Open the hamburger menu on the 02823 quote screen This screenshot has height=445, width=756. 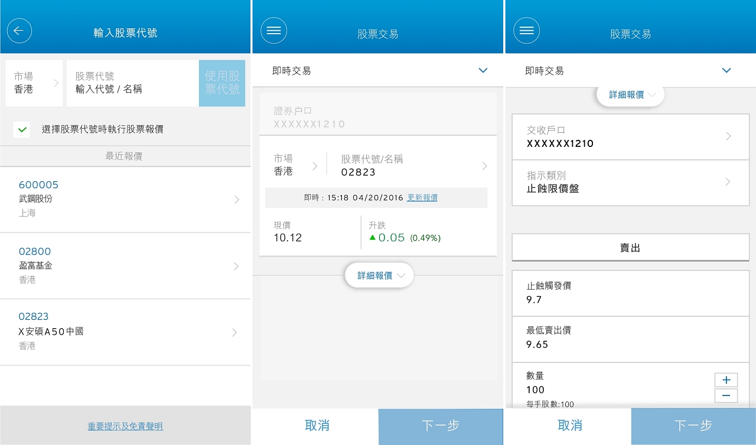click(x=273, y=31)
